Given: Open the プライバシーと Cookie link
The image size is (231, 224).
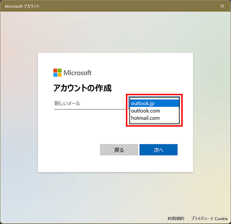Looking at the screenshot, I should click(209, 218).
